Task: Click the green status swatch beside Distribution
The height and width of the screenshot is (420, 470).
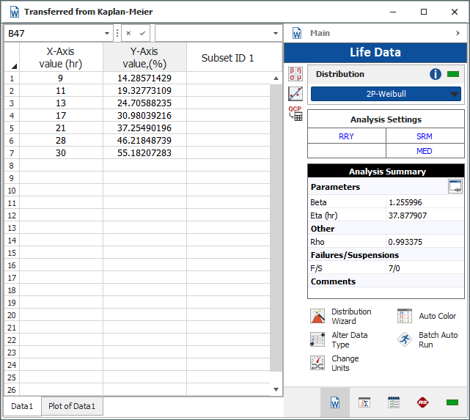Action: tap(453, 74)
